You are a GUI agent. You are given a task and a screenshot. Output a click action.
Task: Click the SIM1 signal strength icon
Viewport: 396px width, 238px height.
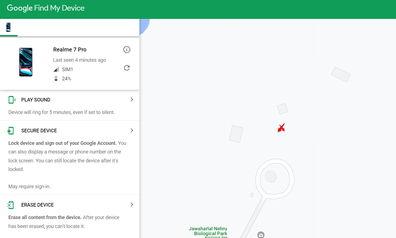point(56,69)
